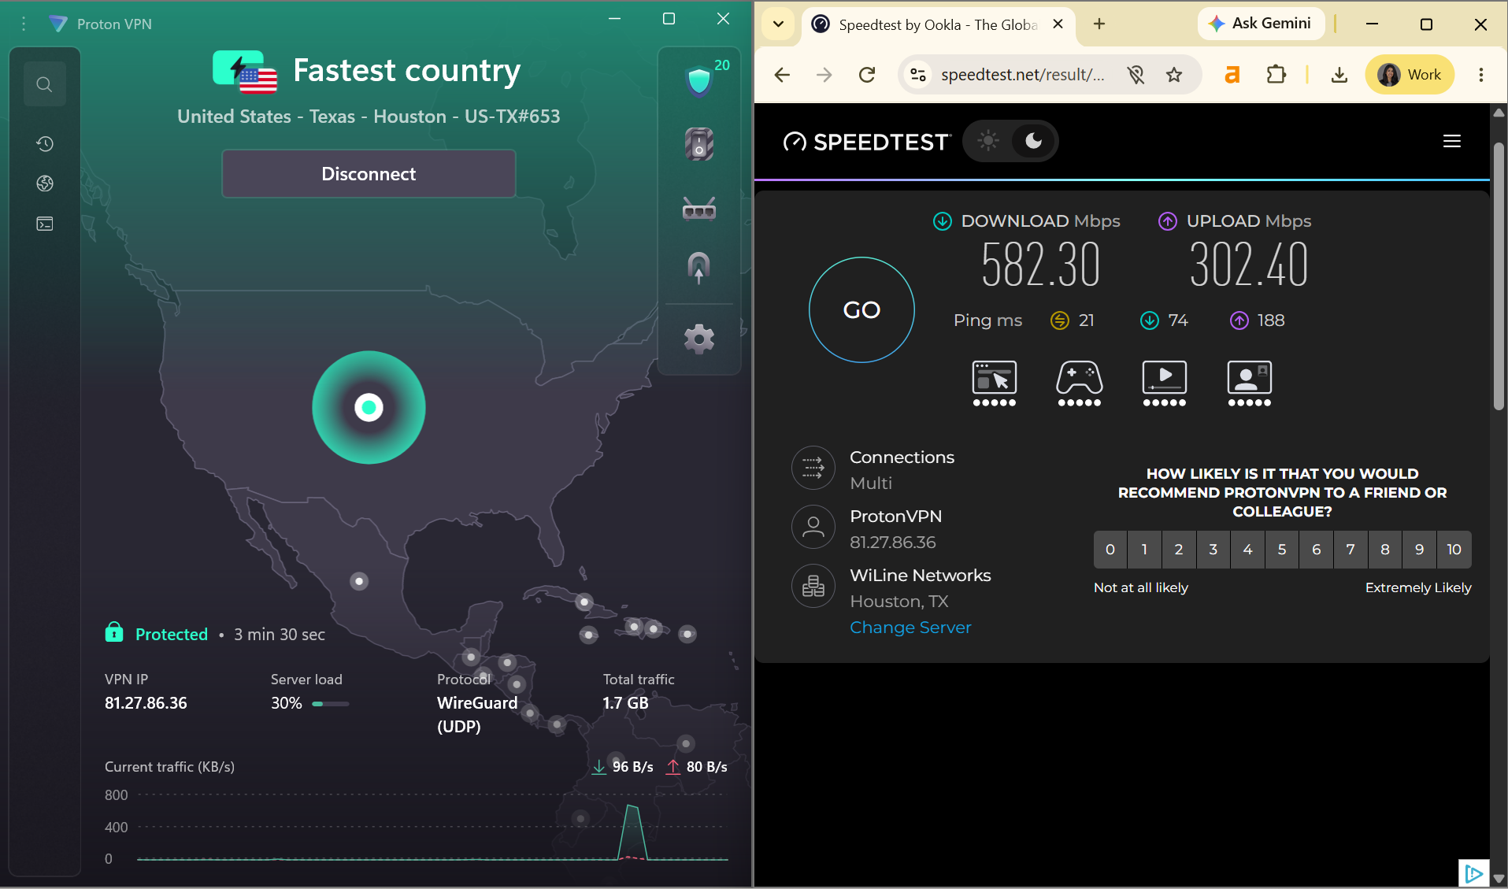Open Chrome three-dot menu
Screen dimensions: 1508x889
(1481, 75)
